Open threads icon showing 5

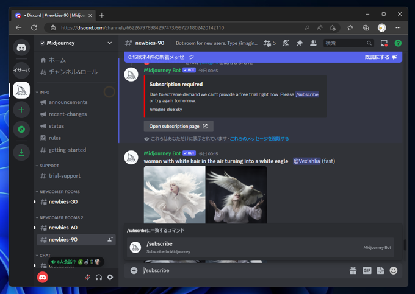pyautogui.click(x=269, y=43)
